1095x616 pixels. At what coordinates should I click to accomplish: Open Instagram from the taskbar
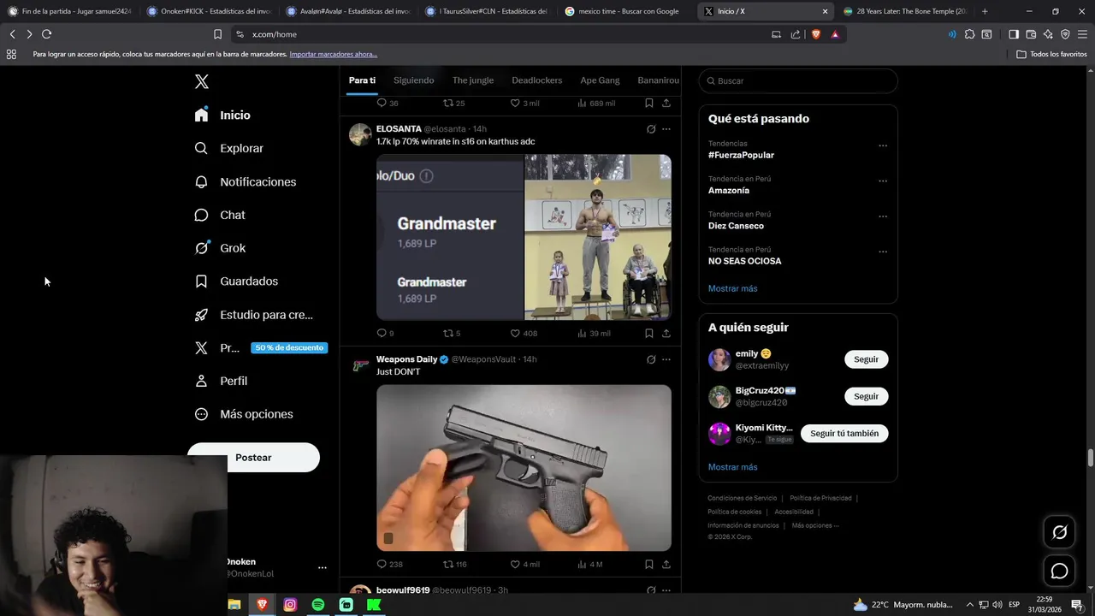point(290,605)
